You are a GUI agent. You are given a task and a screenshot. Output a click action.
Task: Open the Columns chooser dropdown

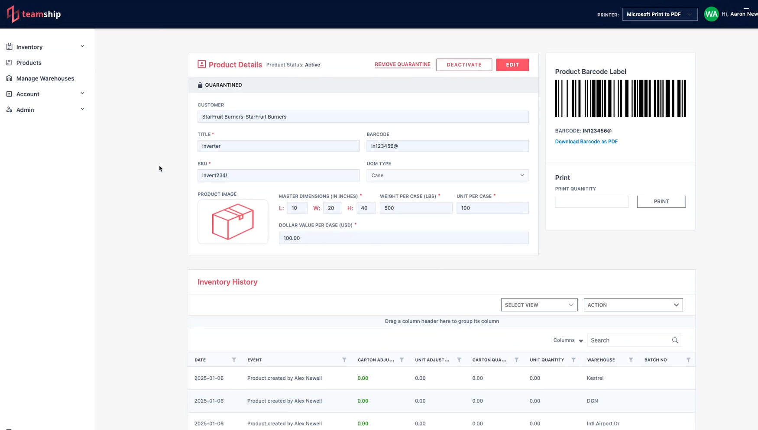tap(568, 340)
